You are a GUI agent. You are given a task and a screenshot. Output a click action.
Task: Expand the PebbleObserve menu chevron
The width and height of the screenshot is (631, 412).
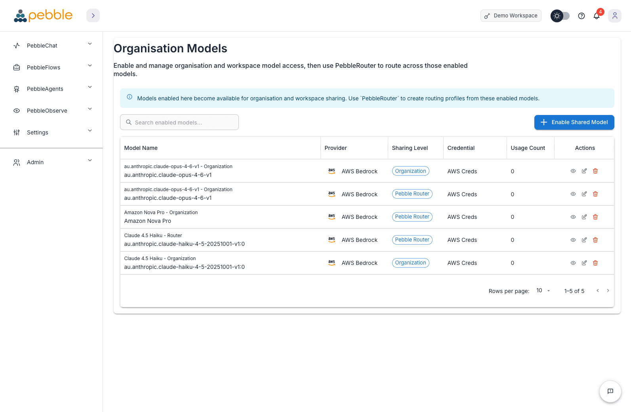pyautogui.click(x=90, y=109)
